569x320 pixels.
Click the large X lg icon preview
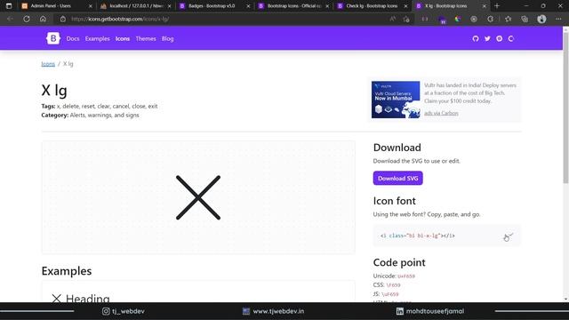(198, 197)
